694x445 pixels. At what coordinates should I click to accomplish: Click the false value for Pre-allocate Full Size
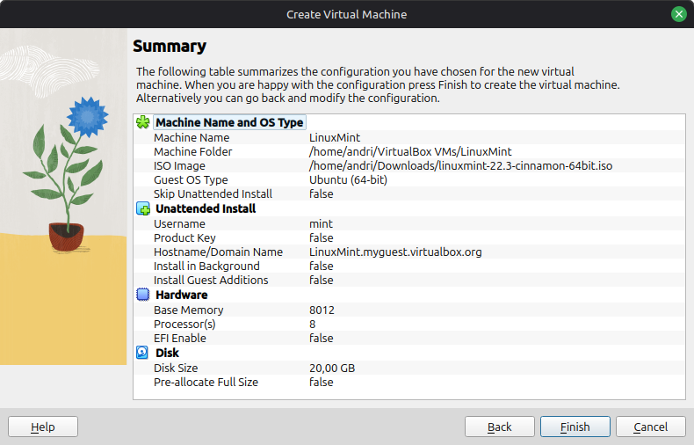pyautogui.click(x=322, y=382)
